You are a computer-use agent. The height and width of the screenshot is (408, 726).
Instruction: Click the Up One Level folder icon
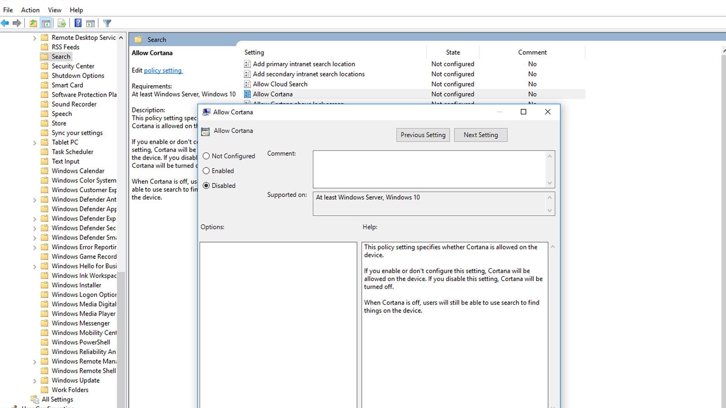(33, 23)
